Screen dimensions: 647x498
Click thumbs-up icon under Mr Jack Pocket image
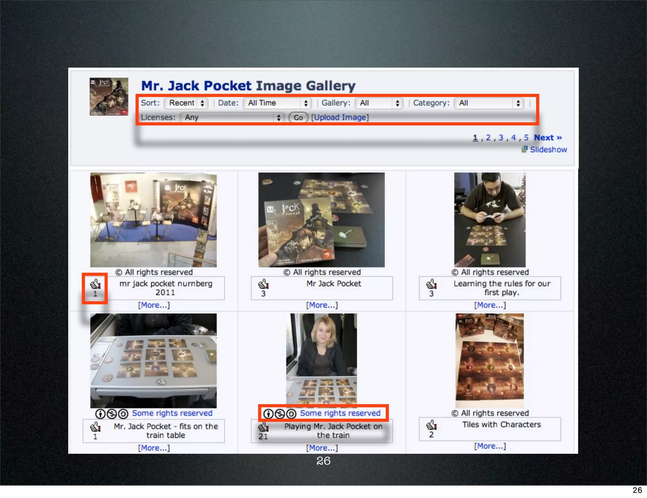coord(263,284)
